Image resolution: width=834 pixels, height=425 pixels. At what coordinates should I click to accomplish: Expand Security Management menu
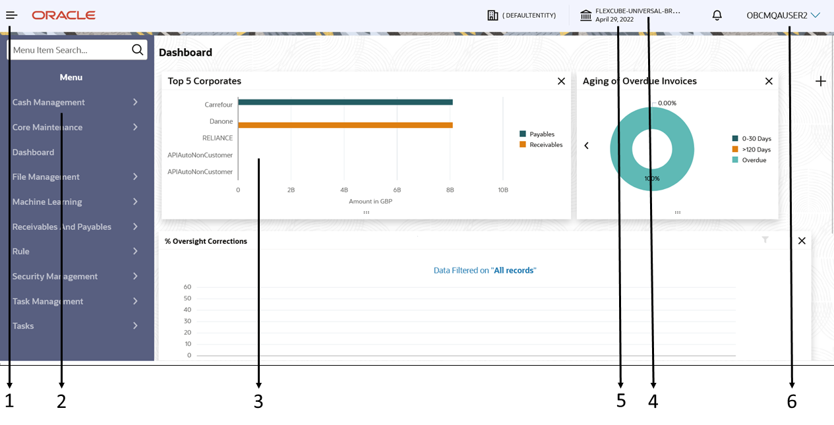click(x=75, y=276)
